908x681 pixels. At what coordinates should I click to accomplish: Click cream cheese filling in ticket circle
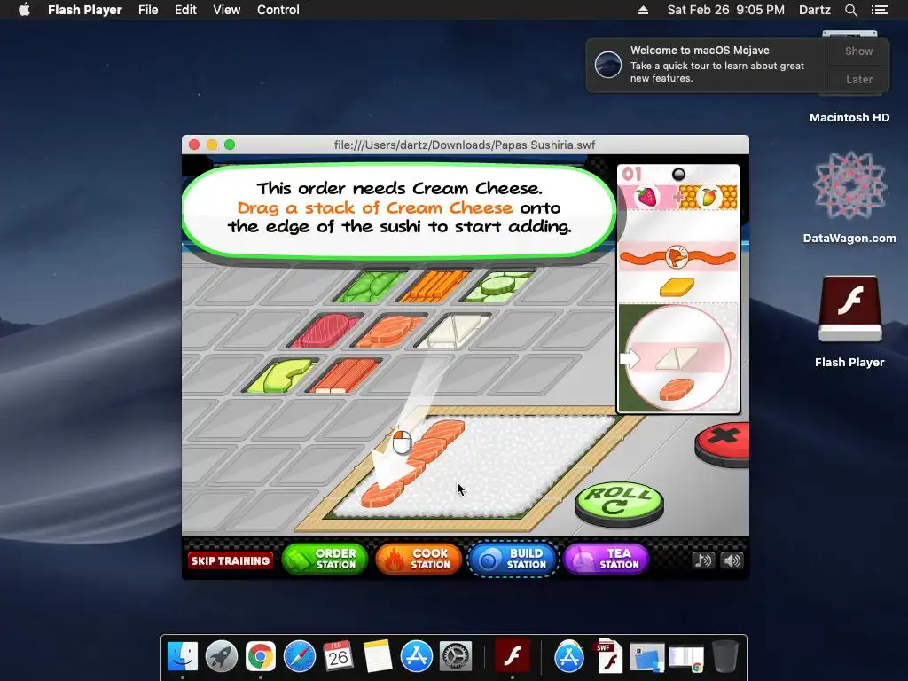tap(677, 358)
